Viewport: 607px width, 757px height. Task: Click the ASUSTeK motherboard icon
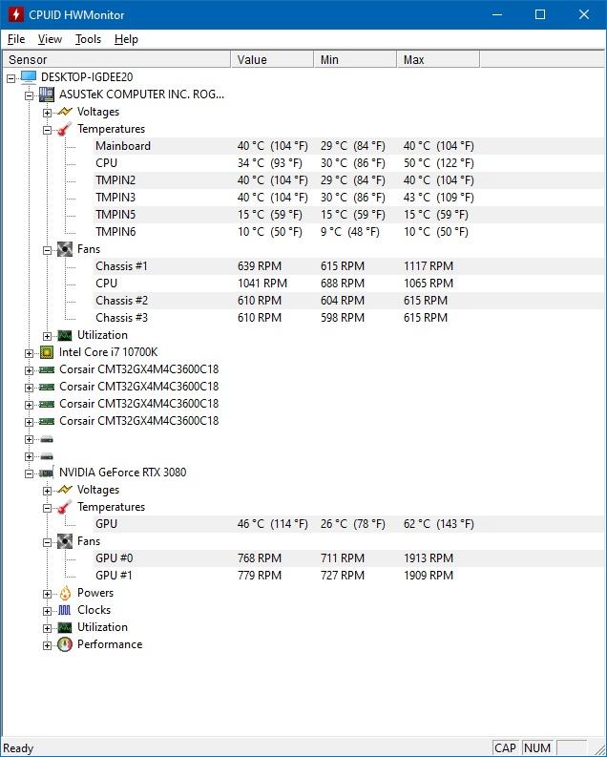pos(47,95)
